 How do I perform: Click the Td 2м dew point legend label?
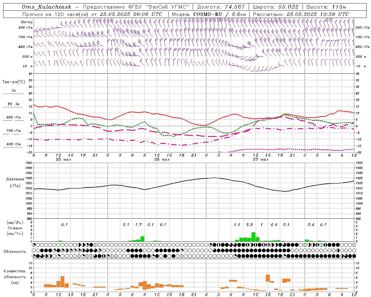[x=13, y=104]
